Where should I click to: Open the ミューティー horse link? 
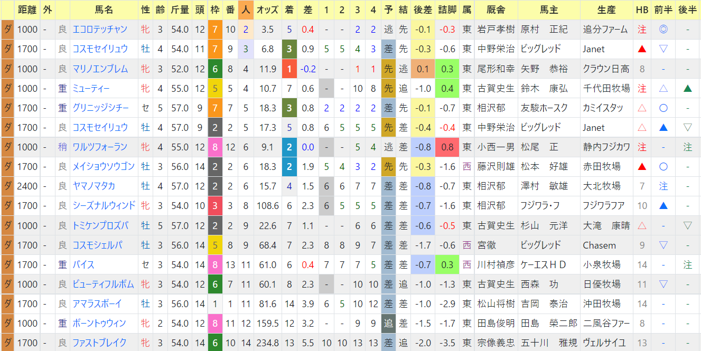[x=91, y=88]
